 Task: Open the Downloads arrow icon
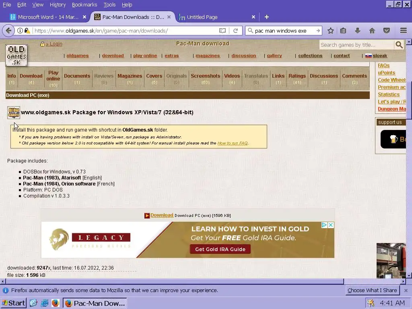coord(357,31)
